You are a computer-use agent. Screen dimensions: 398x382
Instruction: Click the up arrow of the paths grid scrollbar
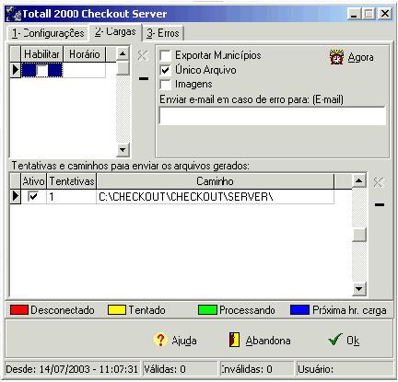point(359,180)
